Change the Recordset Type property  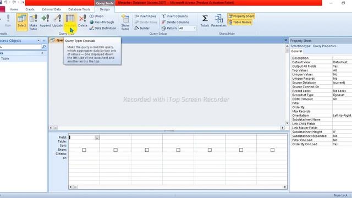pyautogui.click(x=342, y=95)
